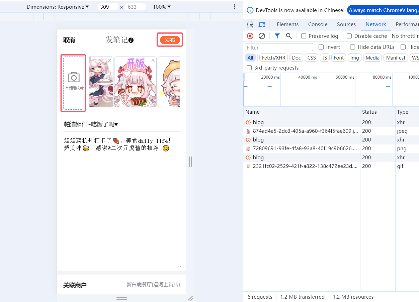This screenshot has width=419, height=302.
Task: Click xhr icon of first blog request
Action: click(248, 122)
